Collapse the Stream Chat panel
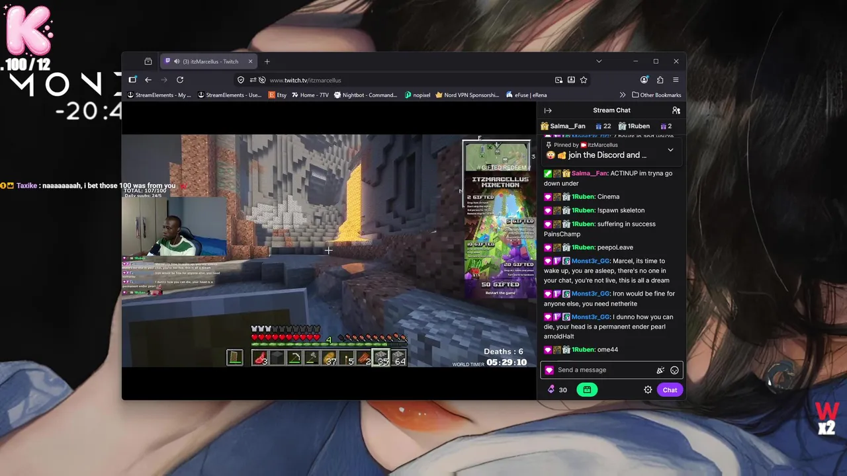847x476 pixels. pos(548,110)
